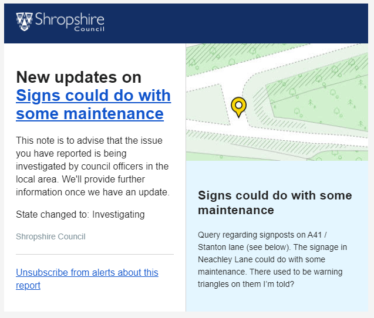Open the underlined "Signs could do with some maintenance" link
This screenshot has width=374, height=318.
click(93, 104)
